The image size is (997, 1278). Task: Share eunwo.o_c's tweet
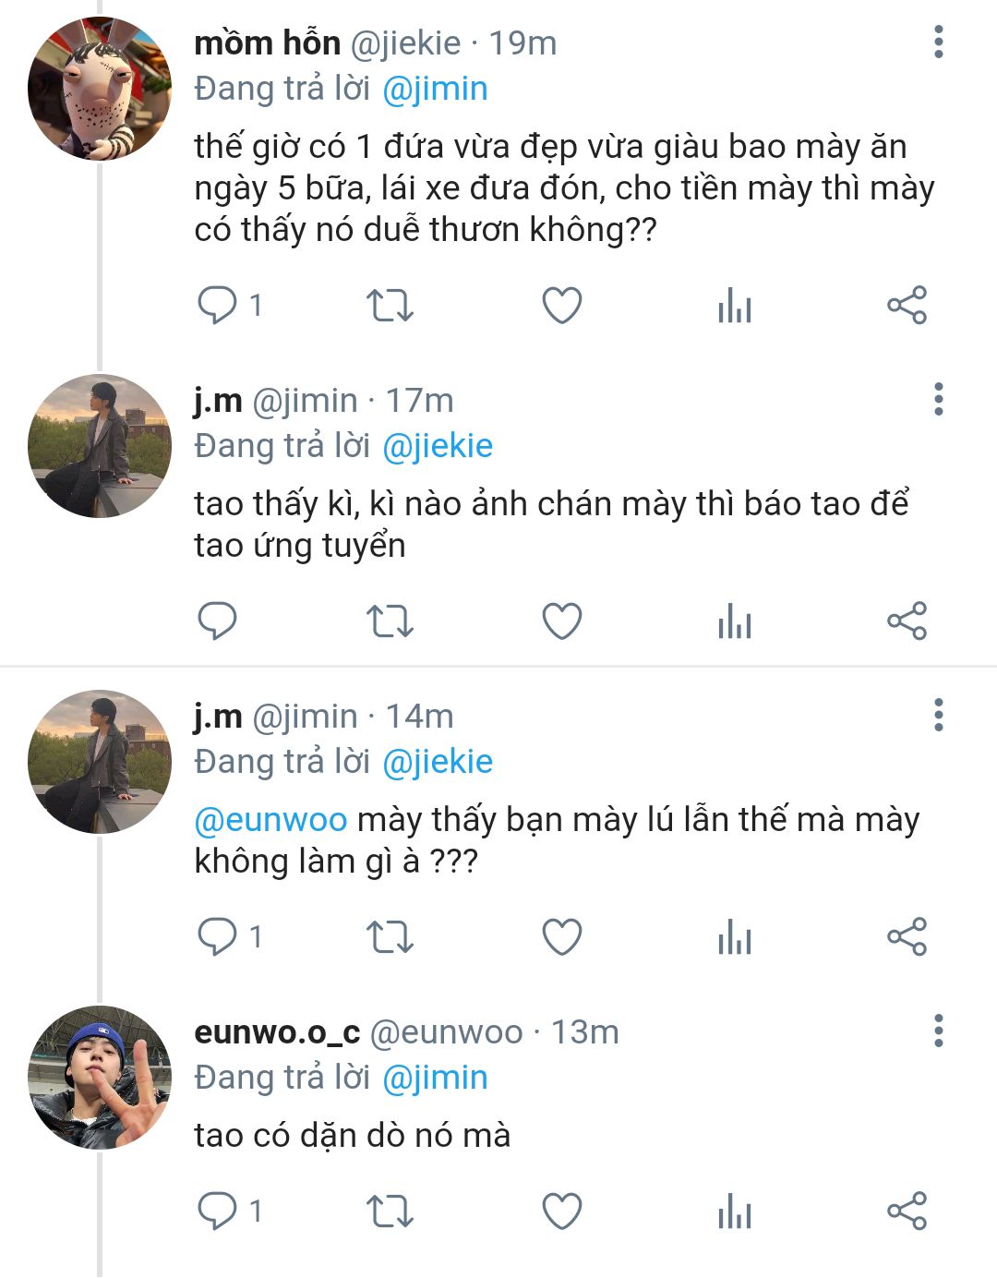[x=907, y=1212]
